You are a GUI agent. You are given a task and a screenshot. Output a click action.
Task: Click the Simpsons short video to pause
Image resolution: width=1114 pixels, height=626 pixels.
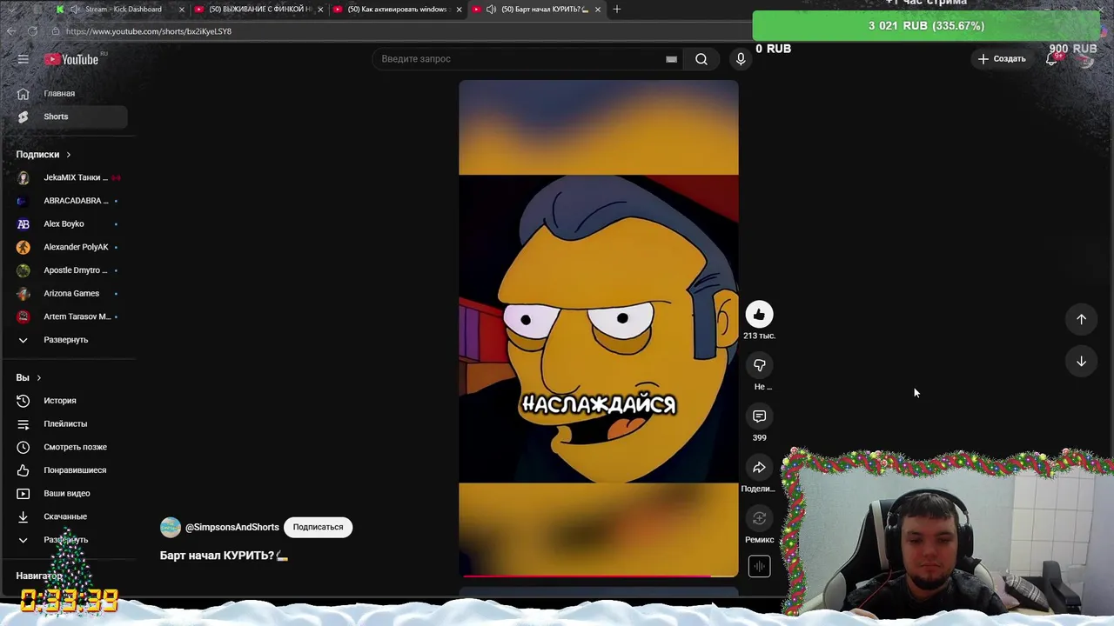pyautogui.click(x=599, y=329)
